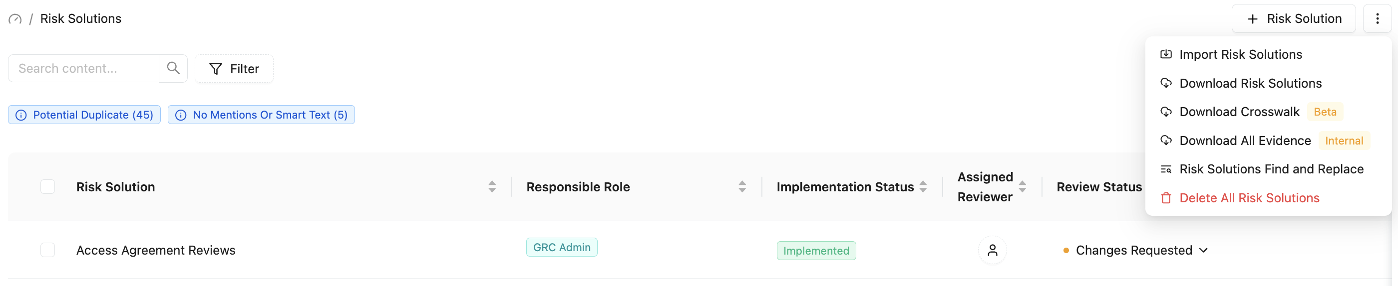Click the GRC Admin role tag
The height and width of the screenshot is (286, 1398).
coord(562,248)
